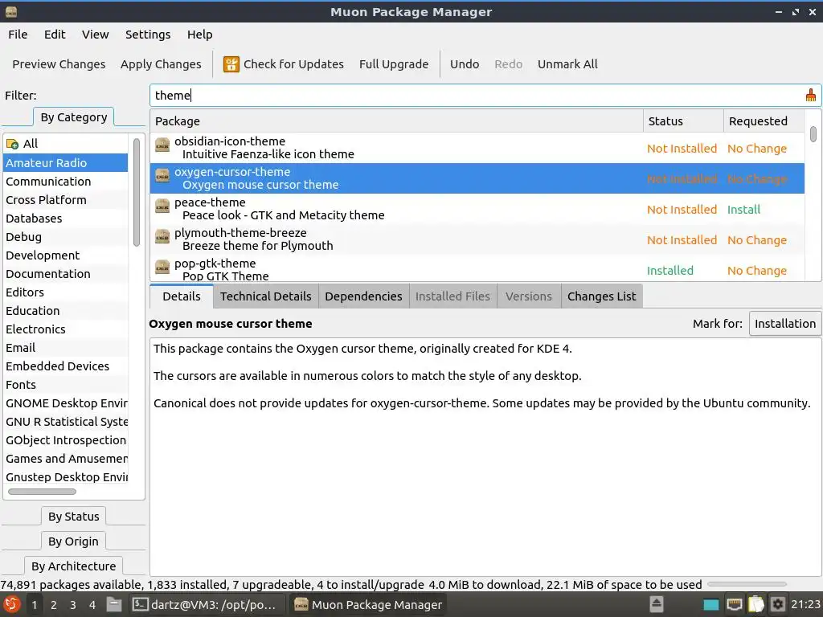Open the file manager icon in the taskbar
The width and height of the screenshot is (823, 617).
114,604
